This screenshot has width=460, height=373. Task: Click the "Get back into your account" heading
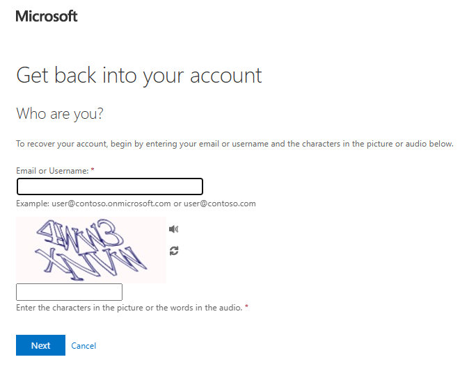138,76
